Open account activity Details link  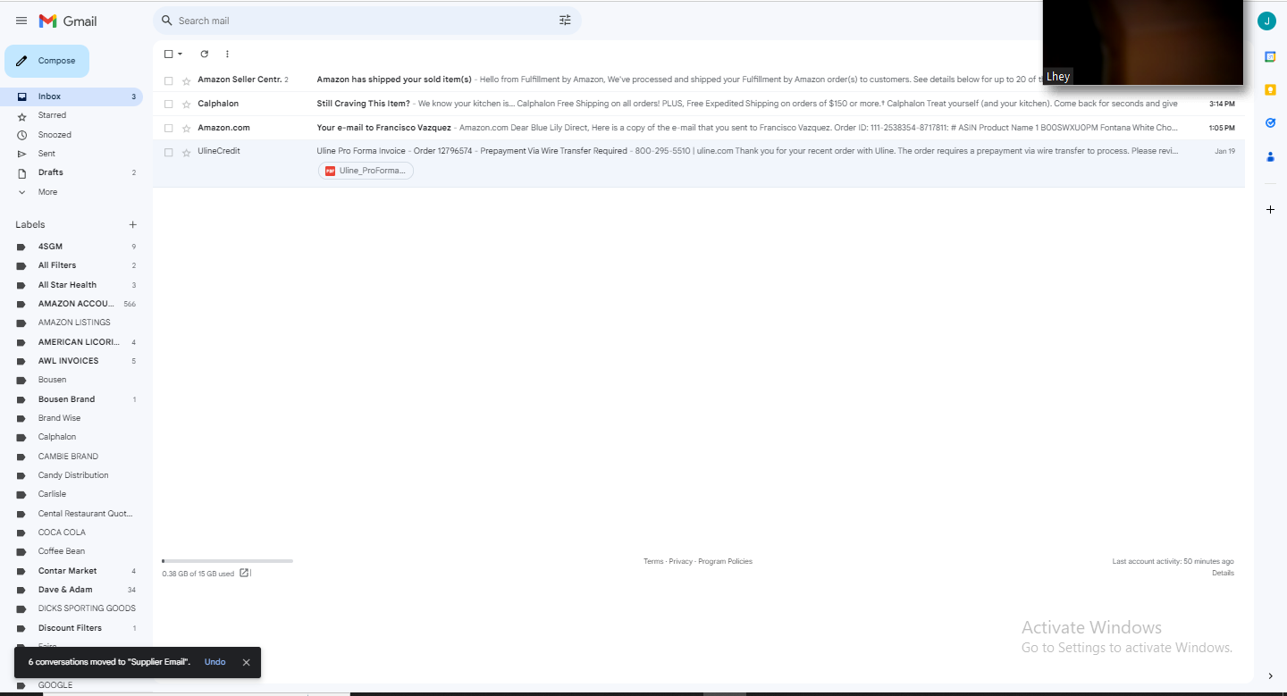coord(1223,574)
